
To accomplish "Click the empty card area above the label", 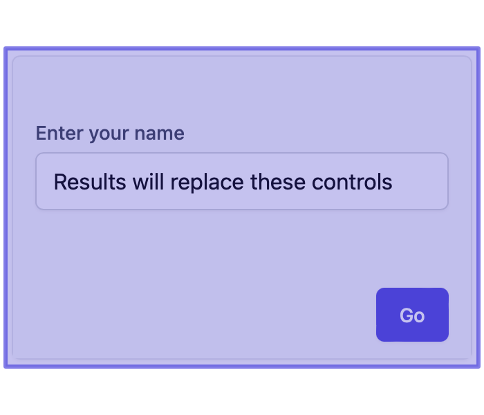I will [242, 89].
